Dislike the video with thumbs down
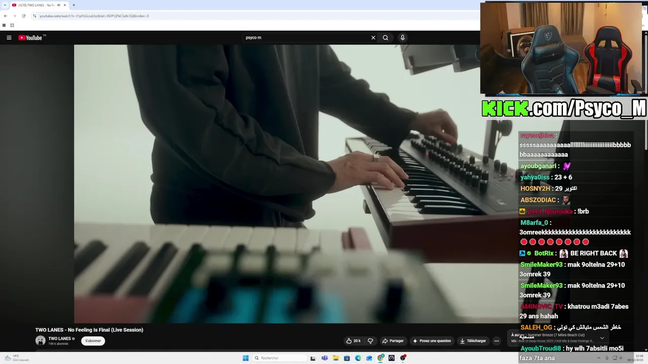 click(370, 341)
